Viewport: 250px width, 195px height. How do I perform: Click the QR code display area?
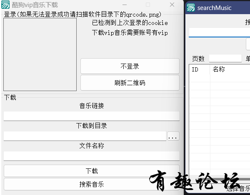[40, 54]
